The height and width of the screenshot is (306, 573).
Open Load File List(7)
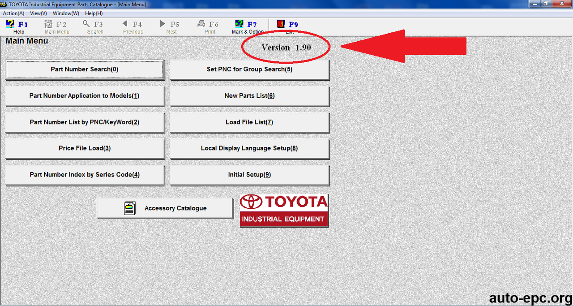pyautogui.click(x=249, y=122)
